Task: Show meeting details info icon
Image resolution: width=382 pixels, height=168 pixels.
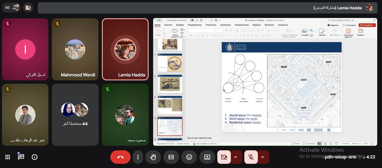Action: click(35, 157)
